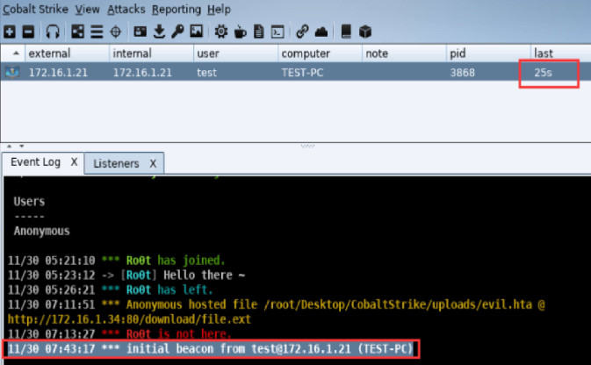Click the minus disconnect icon in toolbar
The height and width of the screenshot is (365, 591).
28,32
